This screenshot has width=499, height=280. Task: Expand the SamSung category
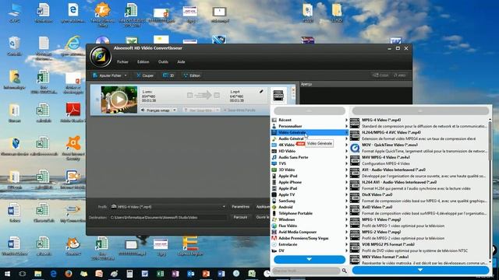[x=310, y=201]
